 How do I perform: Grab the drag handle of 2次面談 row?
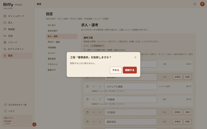[87, 112]
